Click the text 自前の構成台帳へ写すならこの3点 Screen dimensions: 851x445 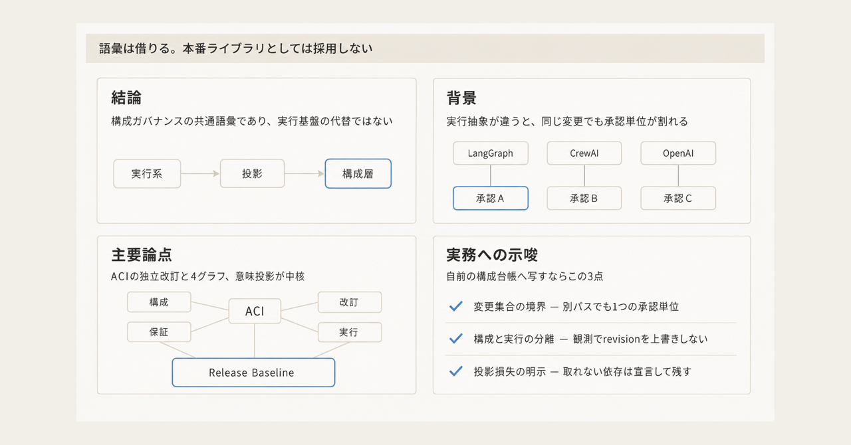[525, 276]
